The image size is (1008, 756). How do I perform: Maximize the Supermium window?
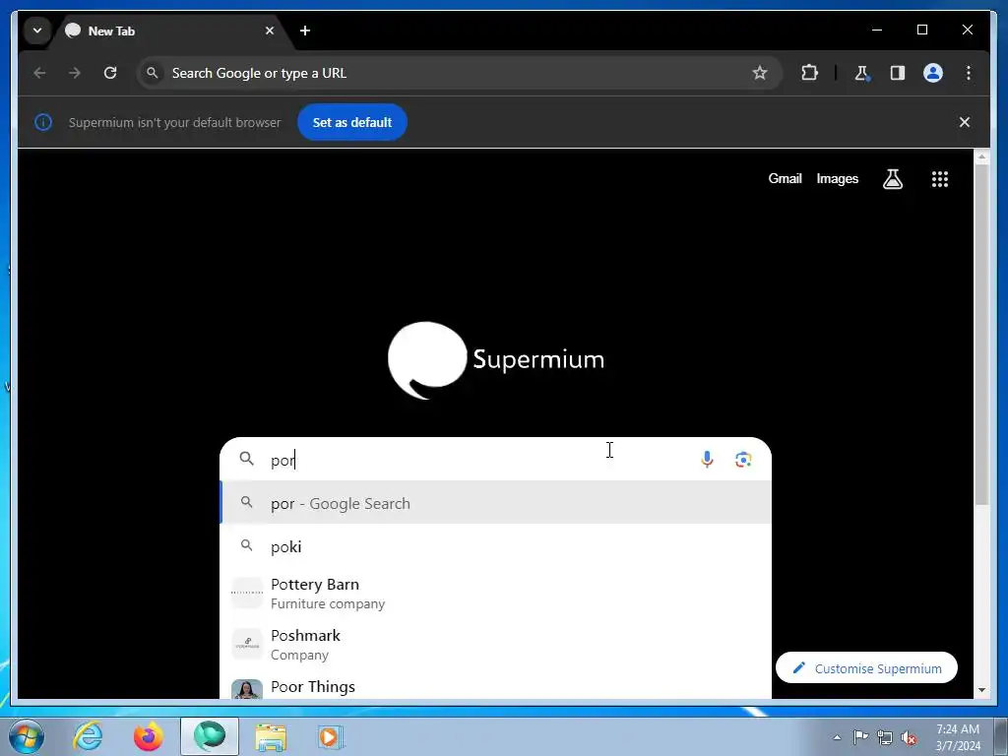(x=921, y=30)
